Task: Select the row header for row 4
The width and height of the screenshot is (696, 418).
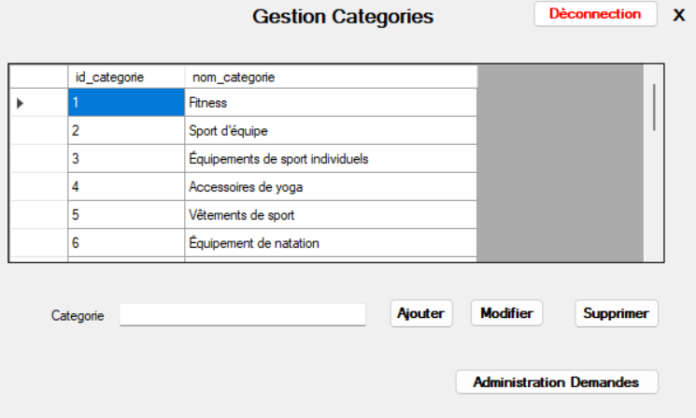Action: pyautogui.click(x=38, y=187)
